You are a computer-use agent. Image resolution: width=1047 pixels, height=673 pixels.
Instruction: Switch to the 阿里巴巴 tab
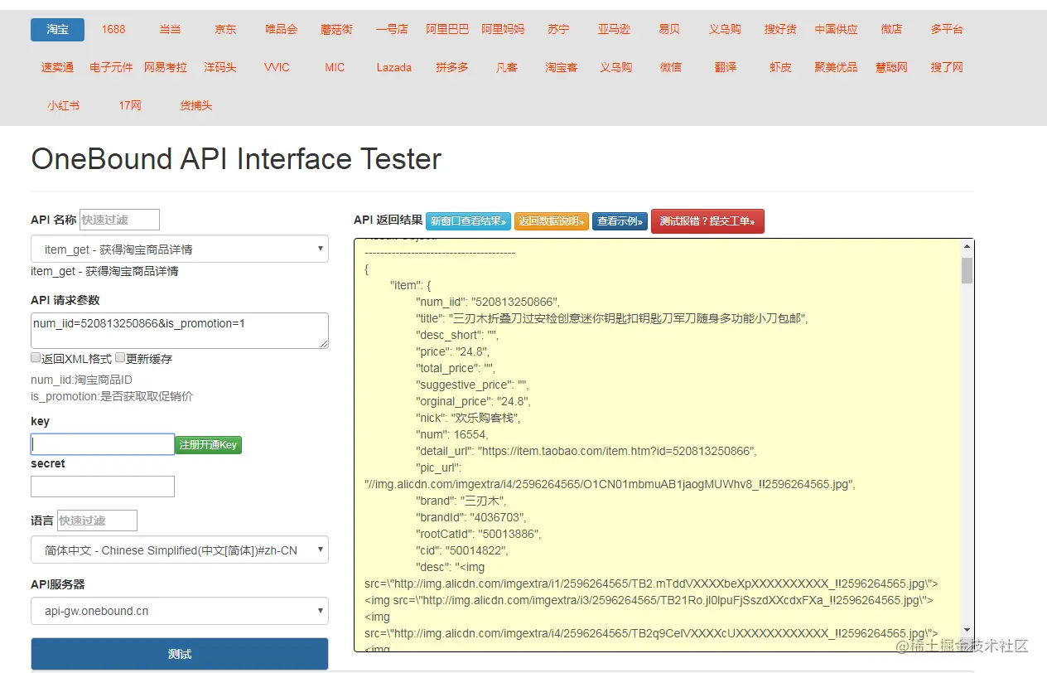pos(447,29)
